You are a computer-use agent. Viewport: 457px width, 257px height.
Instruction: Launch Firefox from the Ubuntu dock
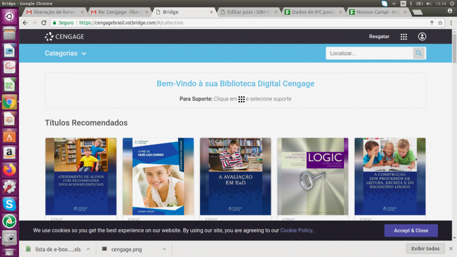click(10, 170)
